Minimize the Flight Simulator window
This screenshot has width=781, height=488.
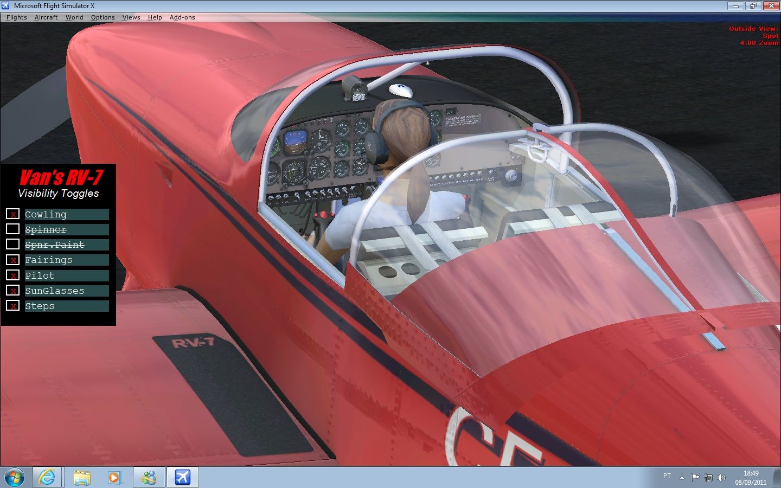pos(735,6)
